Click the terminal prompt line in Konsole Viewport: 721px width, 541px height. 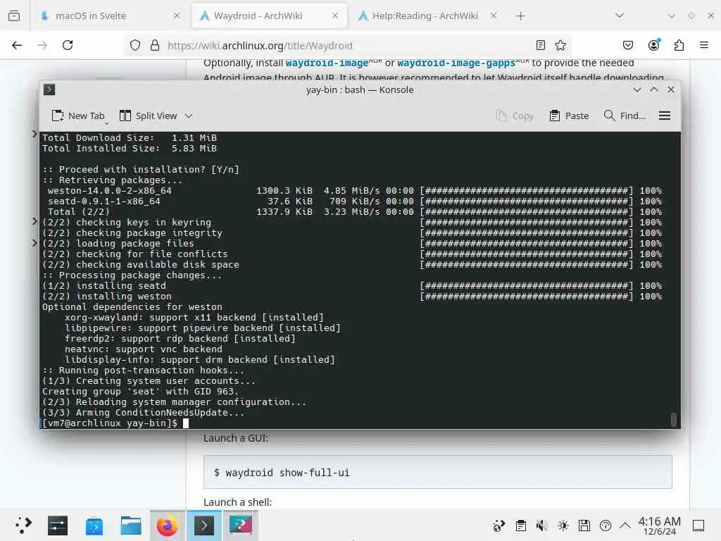pyautogui.click(x=115, y=423)
